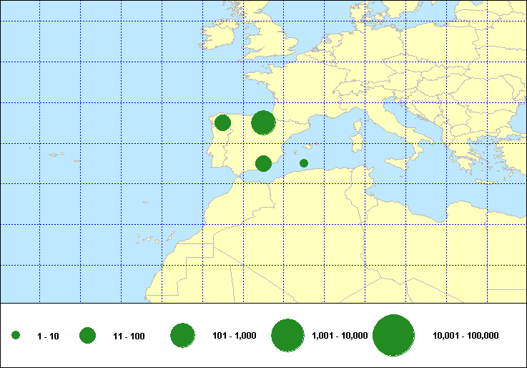Click on Ireland on the map
Screen dimensions: 527x368
tap(217, 38)
